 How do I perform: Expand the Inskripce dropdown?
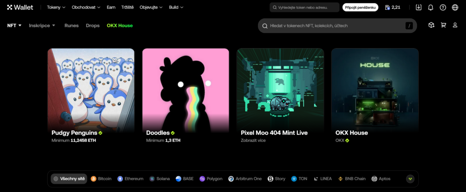coord(42,25)
